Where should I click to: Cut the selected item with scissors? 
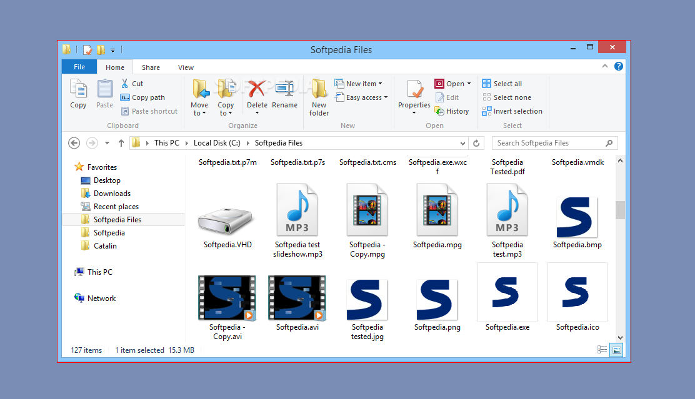click(x=132, y=83)
